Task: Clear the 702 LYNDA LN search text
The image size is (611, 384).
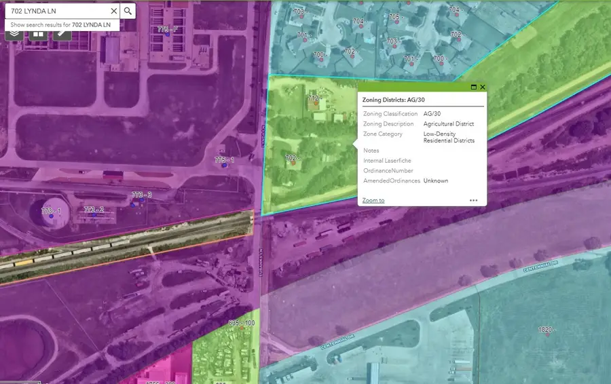Action: [x=113, y=11]
